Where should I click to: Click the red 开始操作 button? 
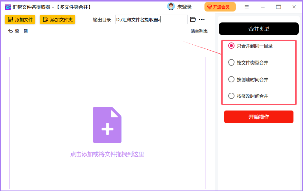[259, 117]
